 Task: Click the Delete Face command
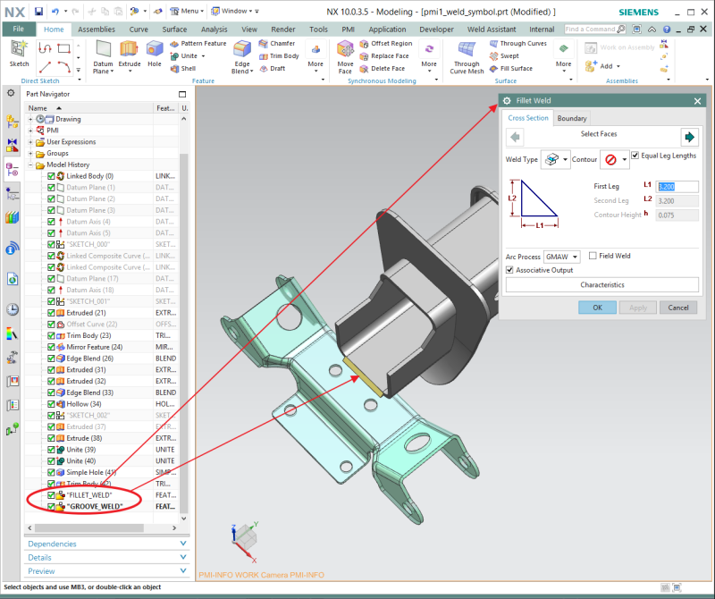pyautogui.click(x=383, y=69)
